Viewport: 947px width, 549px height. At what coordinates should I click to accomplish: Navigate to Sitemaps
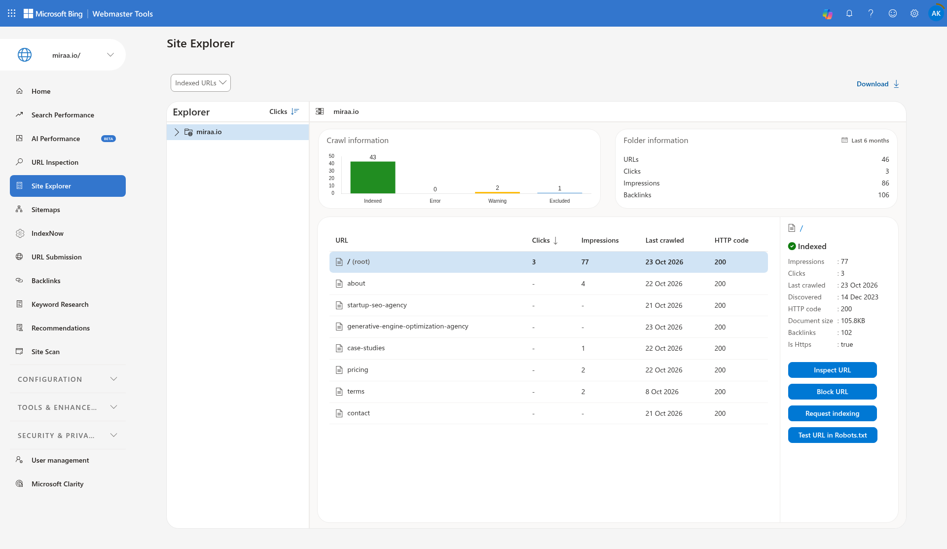[x=68, y=210]
